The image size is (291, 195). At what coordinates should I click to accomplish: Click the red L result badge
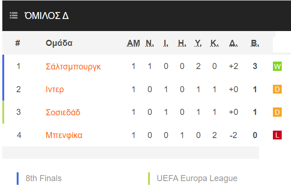277,135
